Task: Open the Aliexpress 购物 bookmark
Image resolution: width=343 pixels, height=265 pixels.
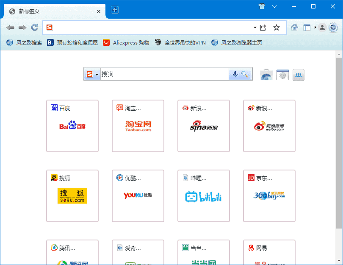Action: click(125, 42)
